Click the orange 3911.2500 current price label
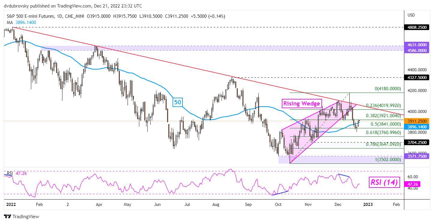Viewport: 434px width, 223px height. pos(417,121)
